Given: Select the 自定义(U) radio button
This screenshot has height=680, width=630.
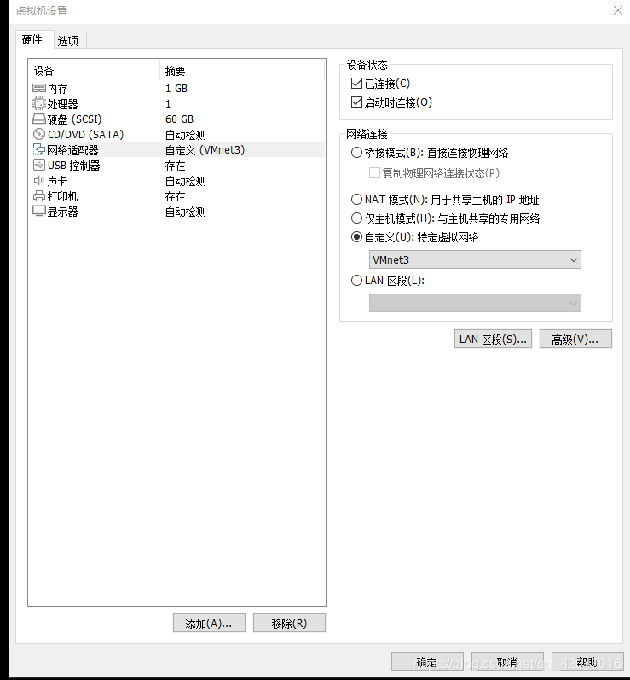Looking at the screenshot, I should point(356,237).
